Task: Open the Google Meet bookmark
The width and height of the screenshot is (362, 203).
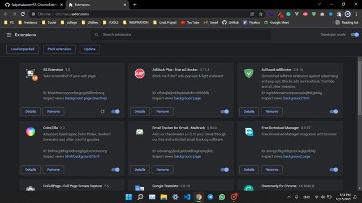Action: (x=277, y=23)
